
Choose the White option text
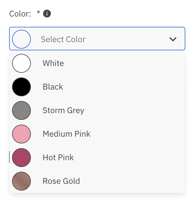tap(53, 63)
